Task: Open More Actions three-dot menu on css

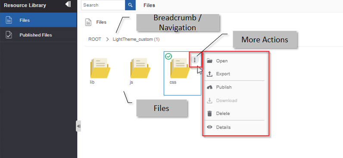Action: coord(195,60)
